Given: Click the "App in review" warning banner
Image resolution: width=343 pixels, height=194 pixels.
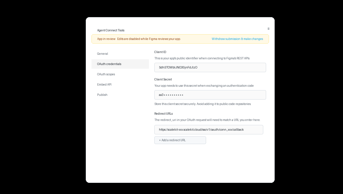Looking at the screenshot, I should 106,39.
